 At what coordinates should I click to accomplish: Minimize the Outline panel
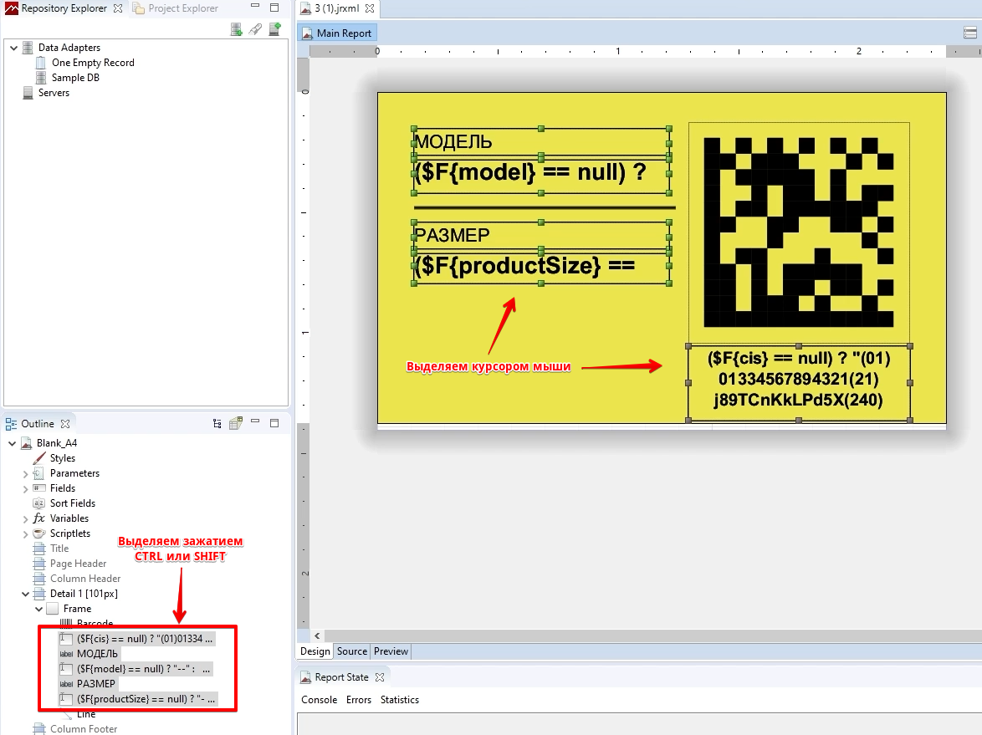pos(255,422)
